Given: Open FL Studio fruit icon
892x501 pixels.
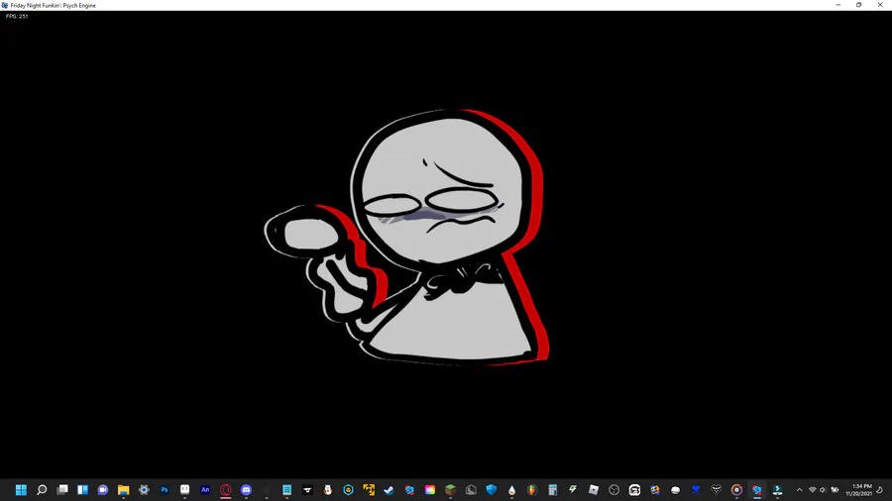Looking at the screenshot, I should (532, 490).
